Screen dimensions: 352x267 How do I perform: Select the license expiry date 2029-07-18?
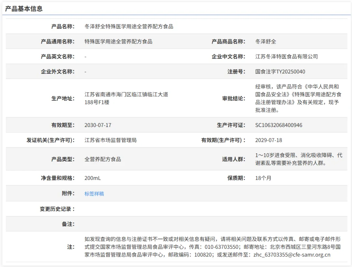click(x=269, y=140)
